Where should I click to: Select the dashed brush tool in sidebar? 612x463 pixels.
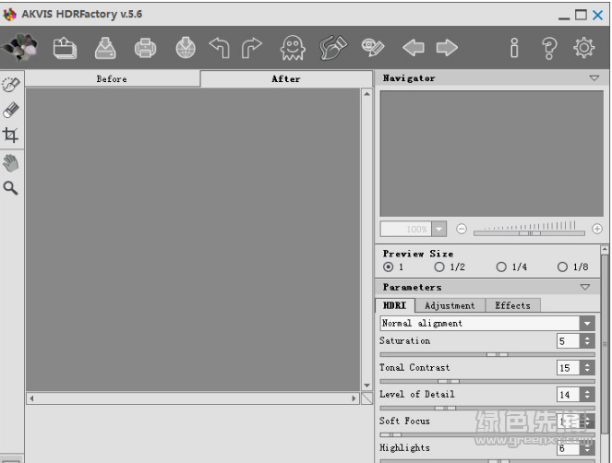(11, 84)
